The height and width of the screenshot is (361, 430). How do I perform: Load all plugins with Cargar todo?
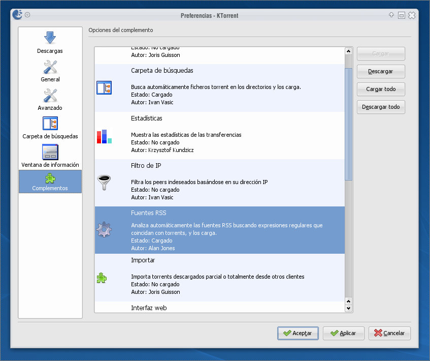[381, 89]
